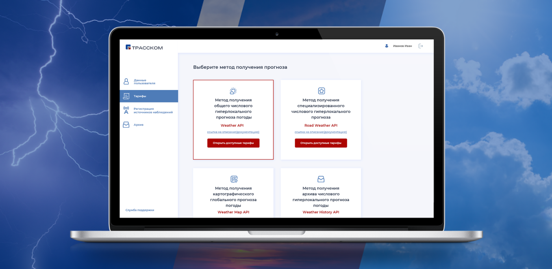Click the map icon on Weather Map card
552x269 pixels.
[234, 179]
